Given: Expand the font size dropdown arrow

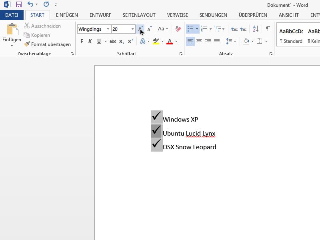Looking at the screenshot, I should click(133, 29).
